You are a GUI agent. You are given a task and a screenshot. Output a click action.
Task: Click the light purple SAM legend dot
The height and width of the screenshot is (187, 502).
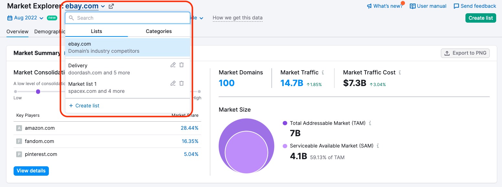tap(285, 146)
